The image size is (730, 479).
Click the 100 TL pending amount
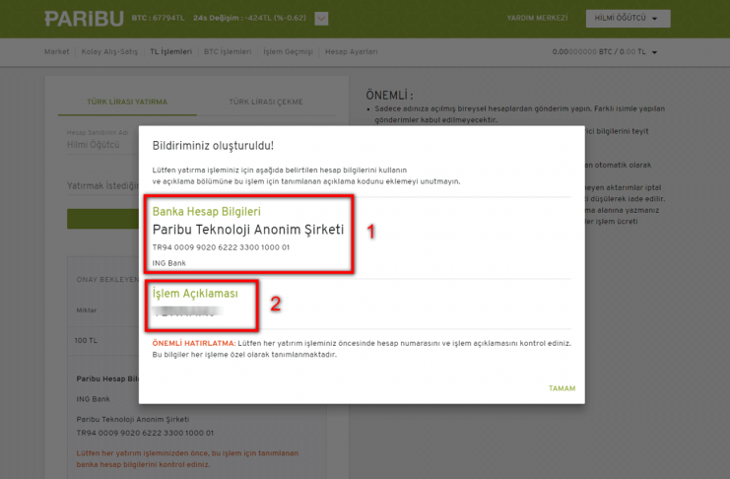click(86, 341)
